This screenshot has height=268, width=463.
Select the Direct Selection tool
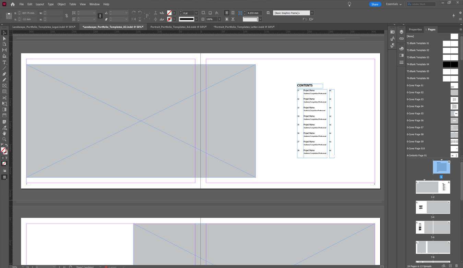[4, 38]
